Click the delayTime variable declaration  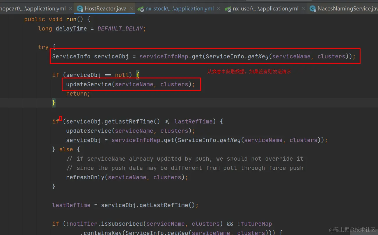[71, 28]
